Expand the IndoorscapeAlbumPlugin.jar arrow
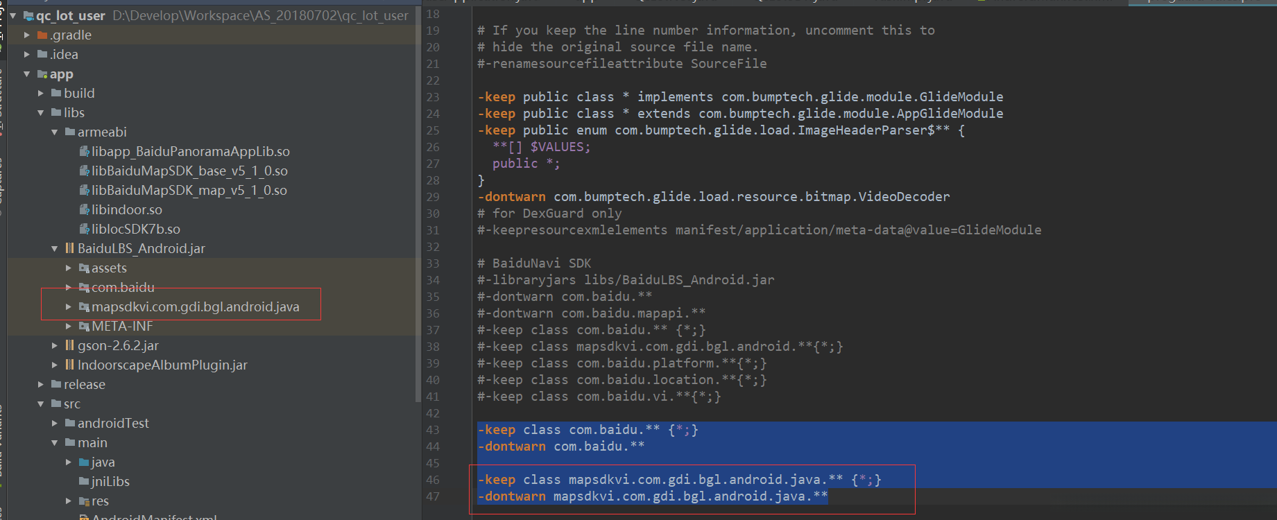This screenshot has width=1277, height=520. coord(55,365)
